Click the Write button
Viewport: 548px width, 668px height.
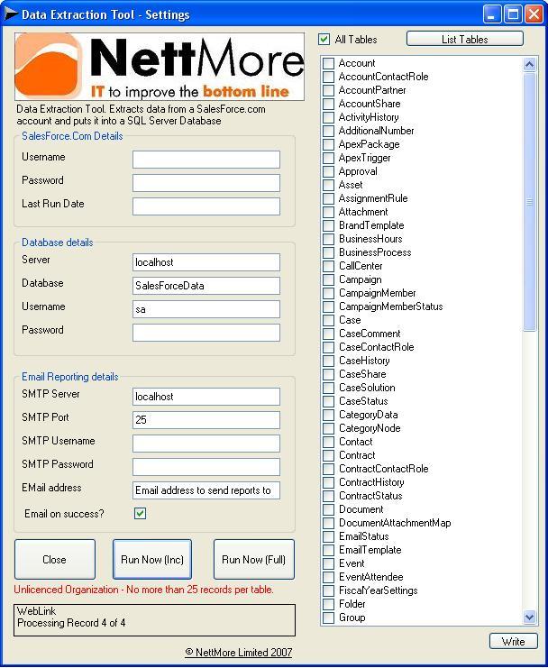click(x=513, y=641)
